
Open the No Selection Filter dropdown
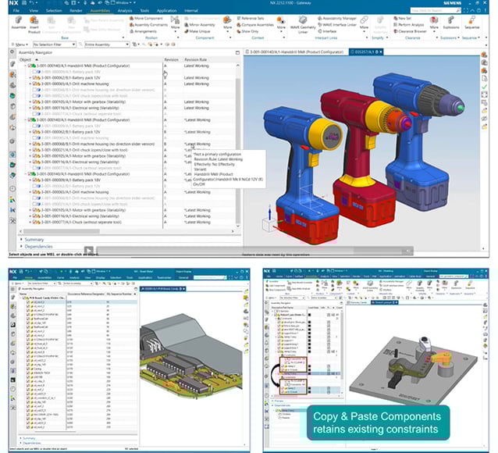[55, 45]
